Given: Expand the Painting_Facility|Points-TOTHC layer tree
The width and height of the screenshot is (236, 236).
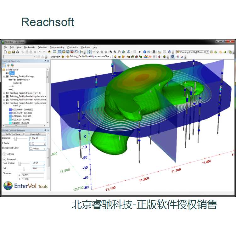Looking at the screenshot, I should coord(4,93).
